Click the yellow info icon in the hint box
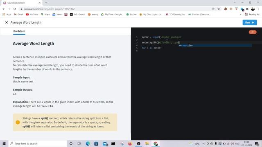 [x=18, y=122]
